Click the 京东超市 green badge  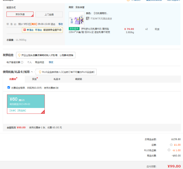click(74, 29)
